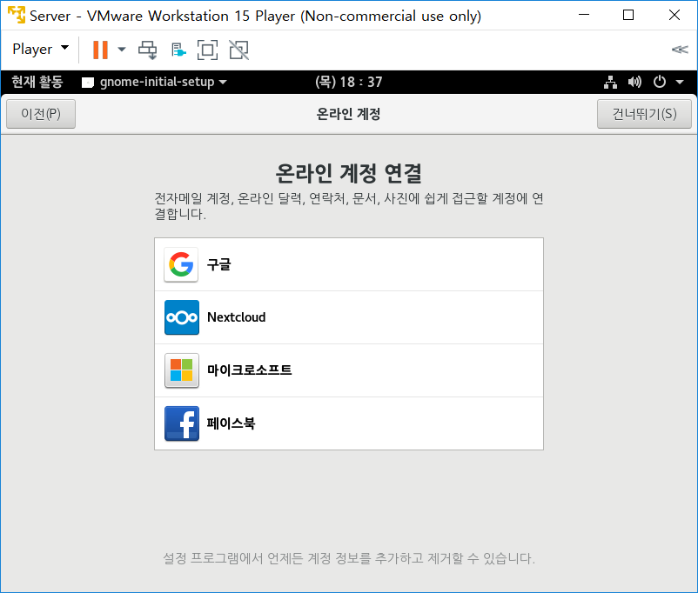The width and height of the screenshot is (698, 593).
Task: Open the Player menu
Action: click(x=41, y=49)
